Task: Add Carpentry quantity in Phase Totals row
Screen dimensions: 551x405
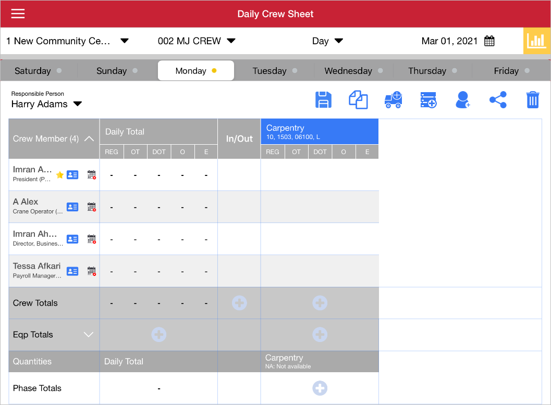Action: point(320,388)
